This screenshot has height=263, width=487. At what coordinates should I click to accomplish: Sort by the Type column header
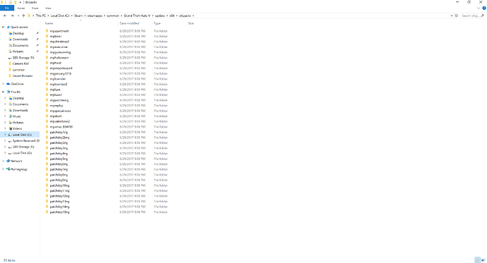tap(157, 23)
